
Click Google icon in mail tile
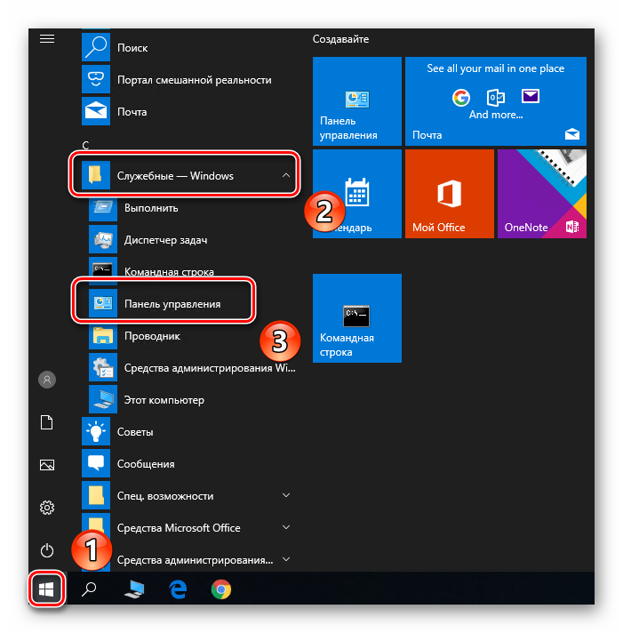[461, 97]
